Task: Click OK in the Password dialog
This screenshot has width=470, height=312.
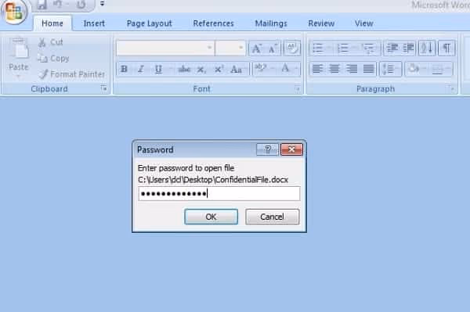Action: 211,217
